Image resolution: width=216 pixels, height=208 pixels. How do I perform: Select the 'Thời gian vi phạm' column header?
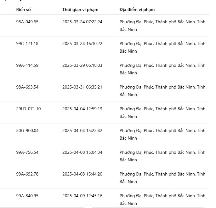click(80, 10)
